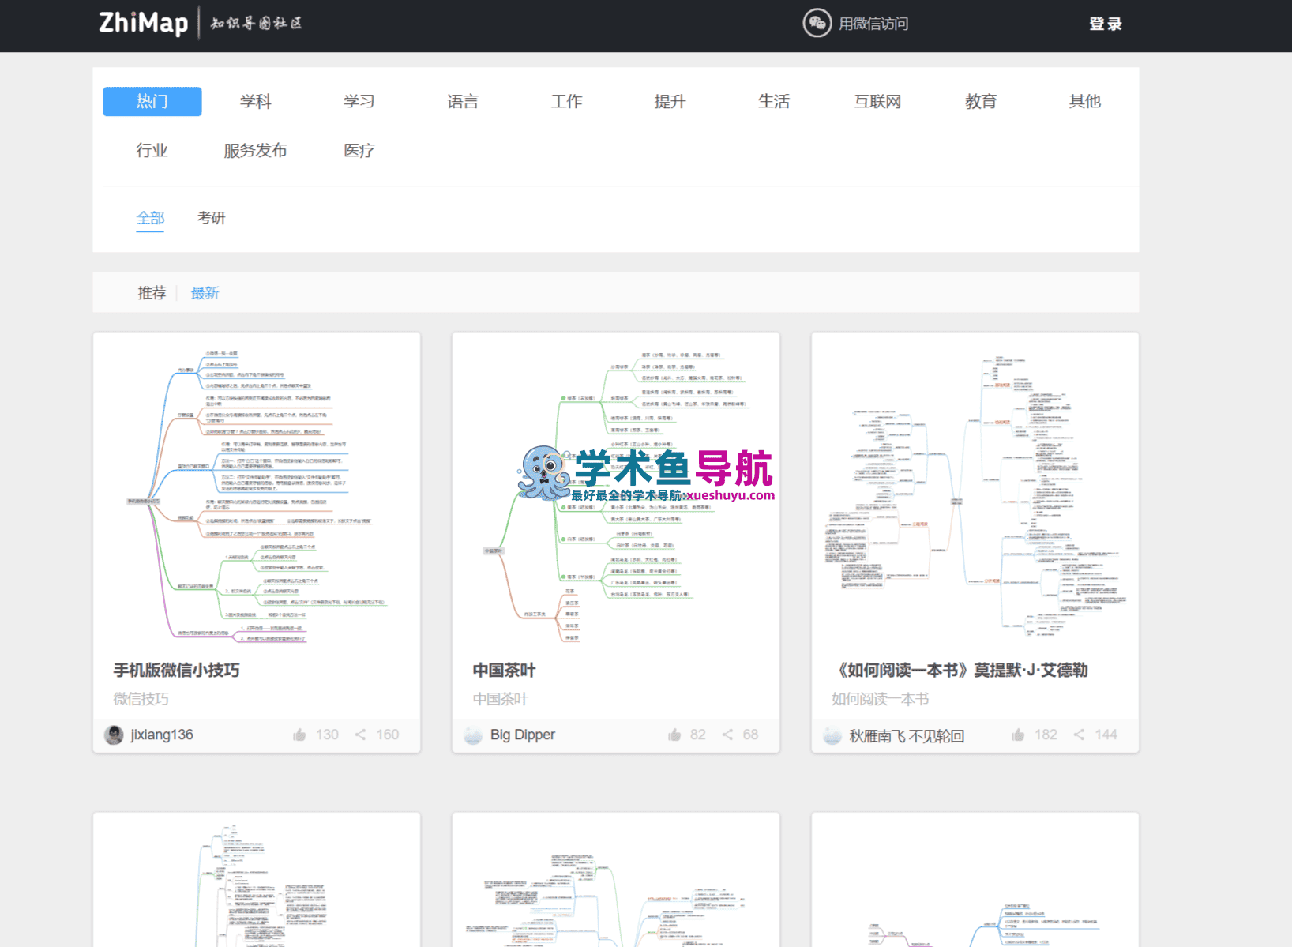The height and width of the screenshot is (947, 1292).
Task: Share the 手机版微信小技巧 map icon
Action: tap(360, 735)
